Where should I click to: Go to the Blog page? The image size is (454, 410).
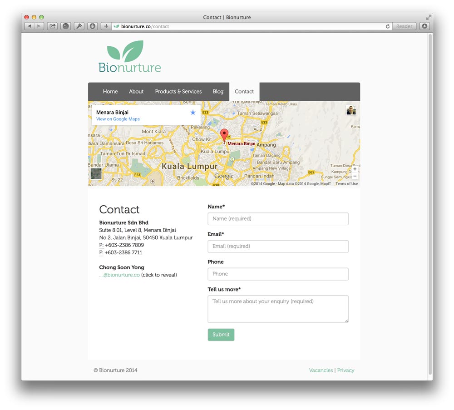[218, 92]
